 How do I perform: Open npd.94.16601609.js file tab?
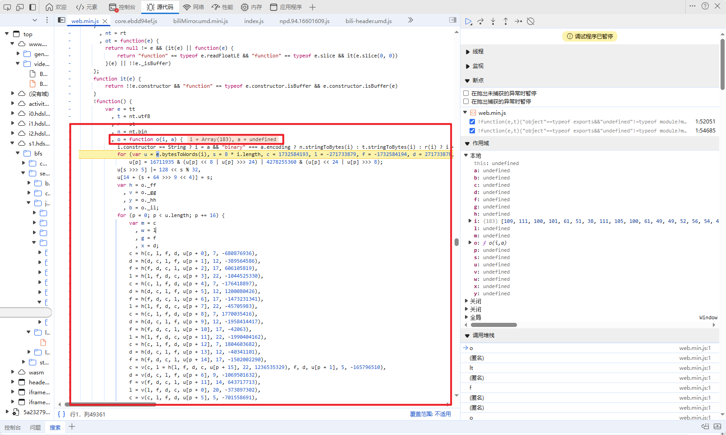coord(304,21)
